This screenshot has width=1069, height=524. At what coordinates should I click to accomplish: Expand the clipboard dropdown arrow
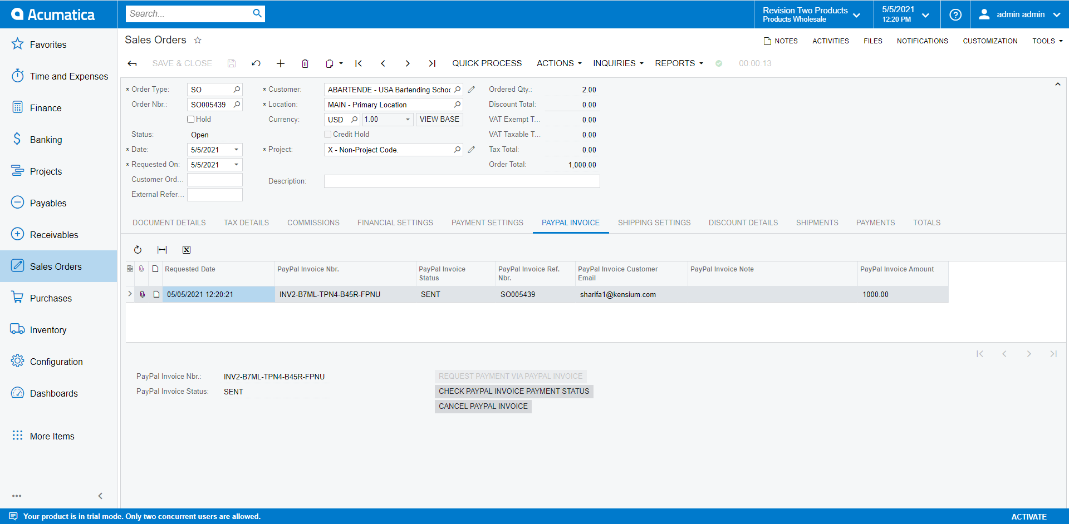tap(341, 63)
